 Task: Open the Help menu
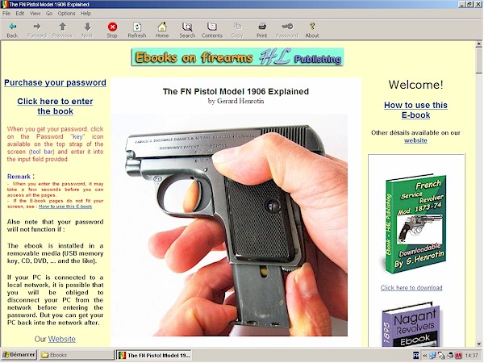(x=86, y=13)
